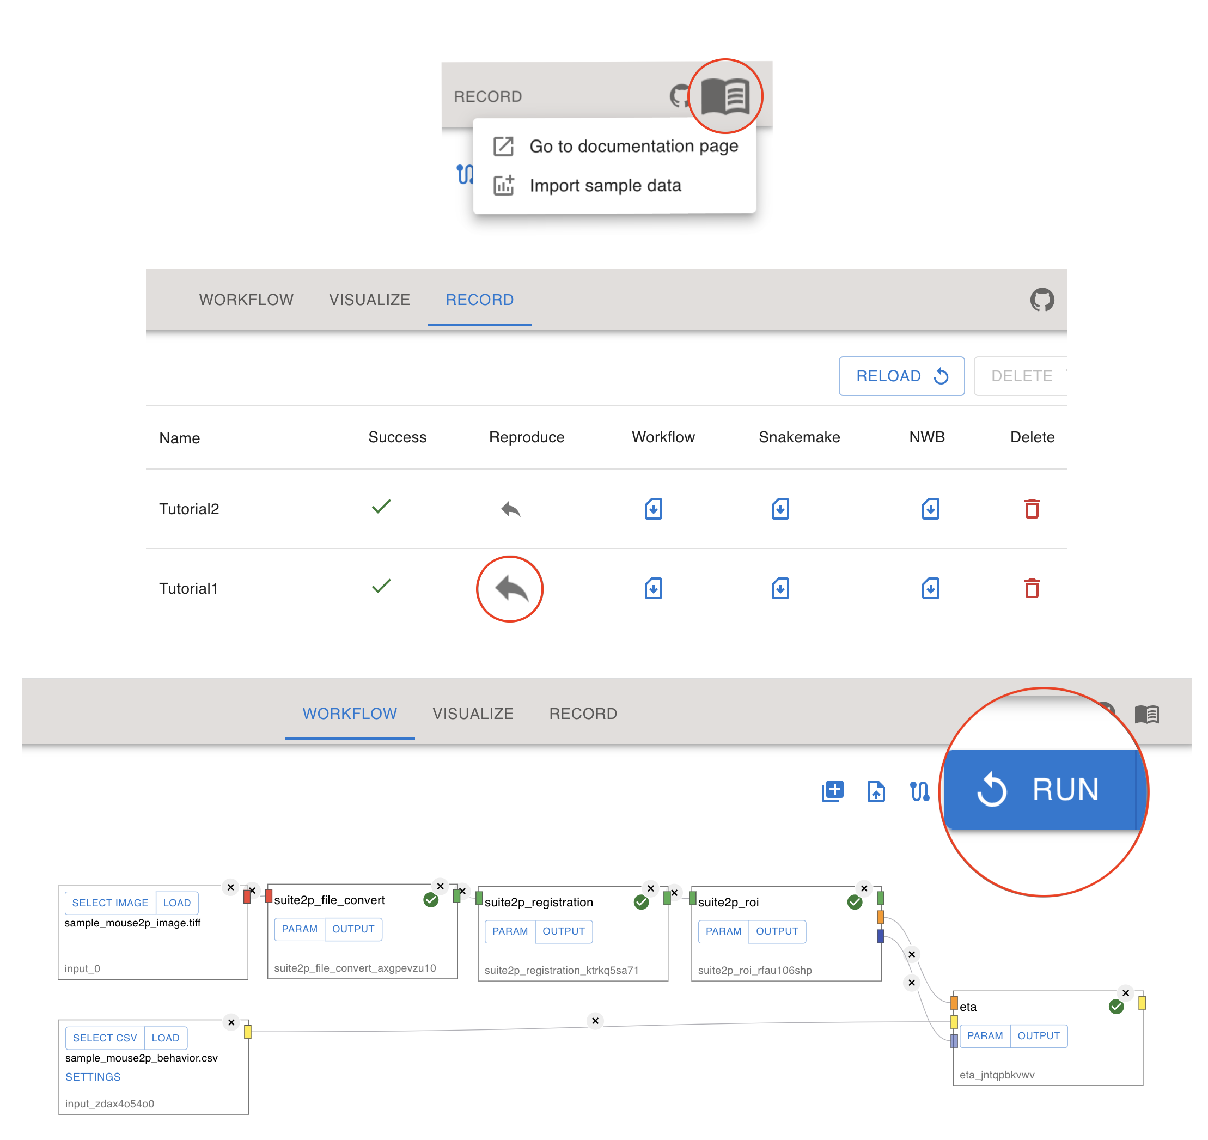Click the blue output handle of suite2p_roi
The height and width of the screenshot is (1140, 1208).
pos(881,936)
